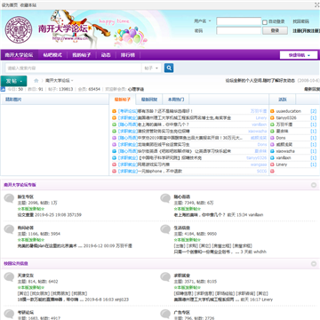The image size is (320, 320).
Task: Open the 快捷导航 dropdown
Action: 299,55
